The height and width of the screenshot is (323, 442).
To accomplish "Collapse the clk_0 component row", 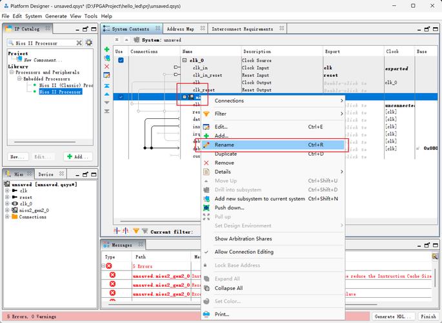I will point(185,60).
